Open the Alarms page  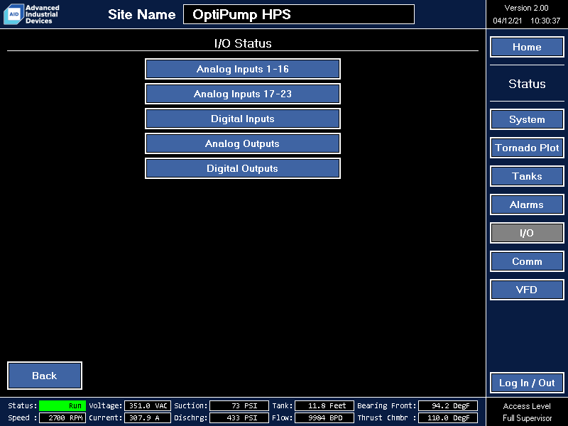tap(527, 204)
